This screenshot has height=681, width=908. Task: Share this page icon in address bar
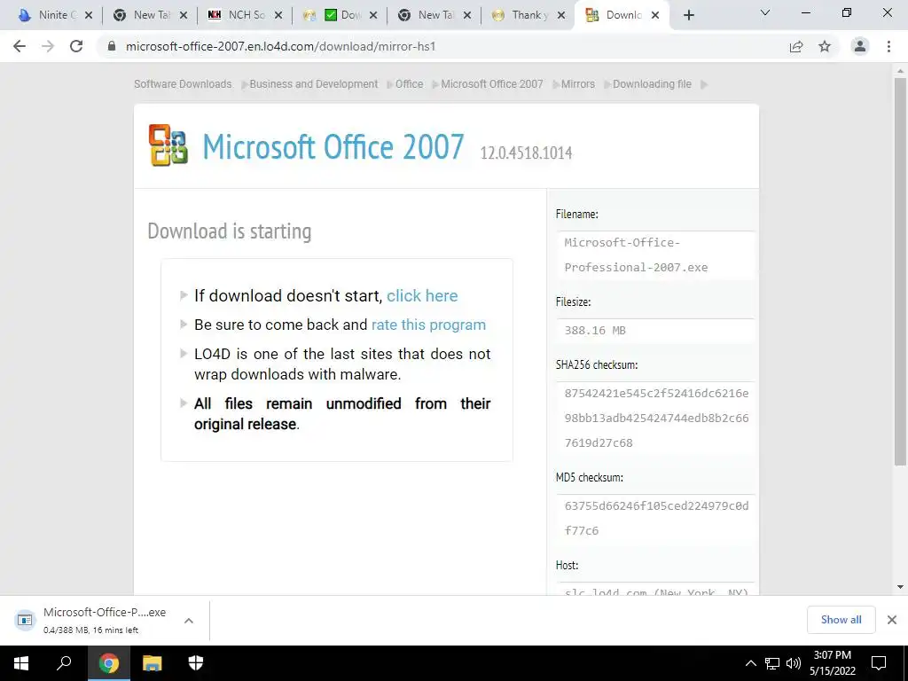point(796,46)
